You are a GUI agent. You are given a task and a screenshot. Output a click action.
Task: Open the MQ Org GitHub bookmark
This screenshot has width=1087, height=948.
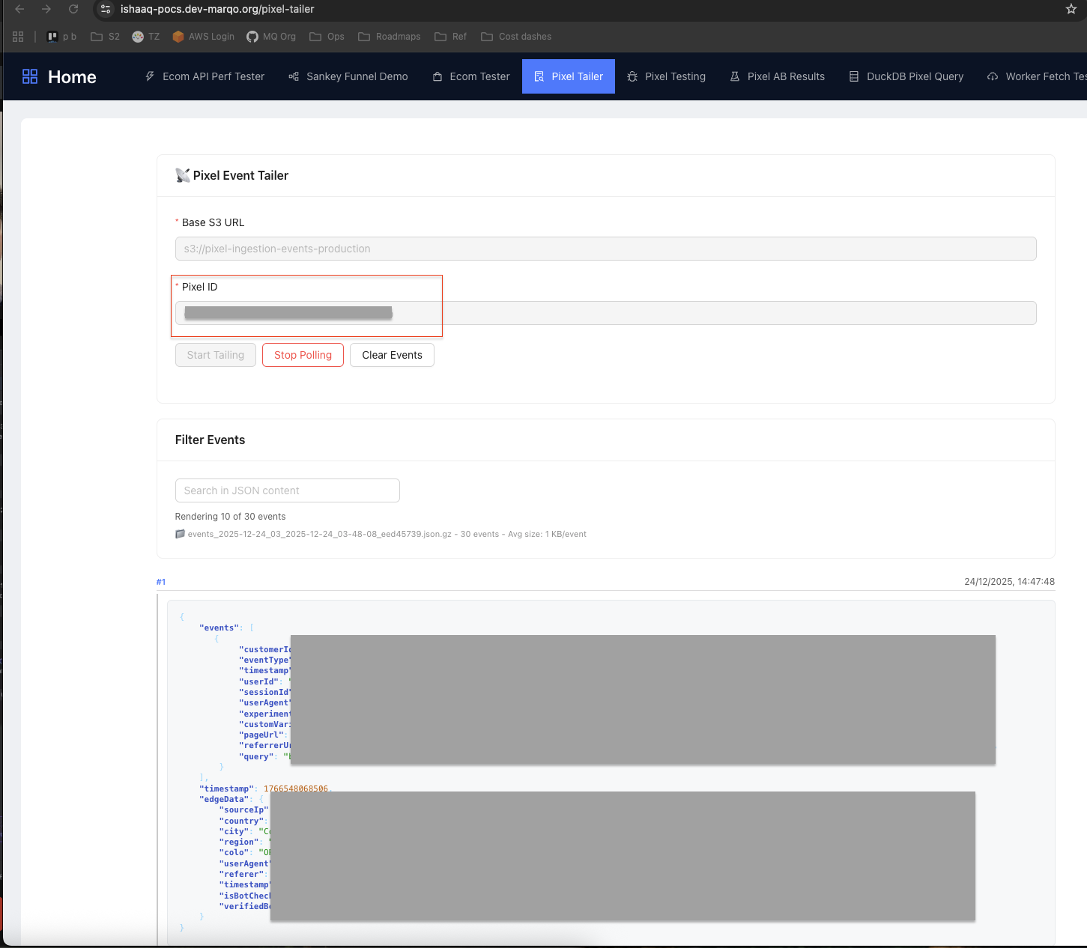tap(271, 37)
